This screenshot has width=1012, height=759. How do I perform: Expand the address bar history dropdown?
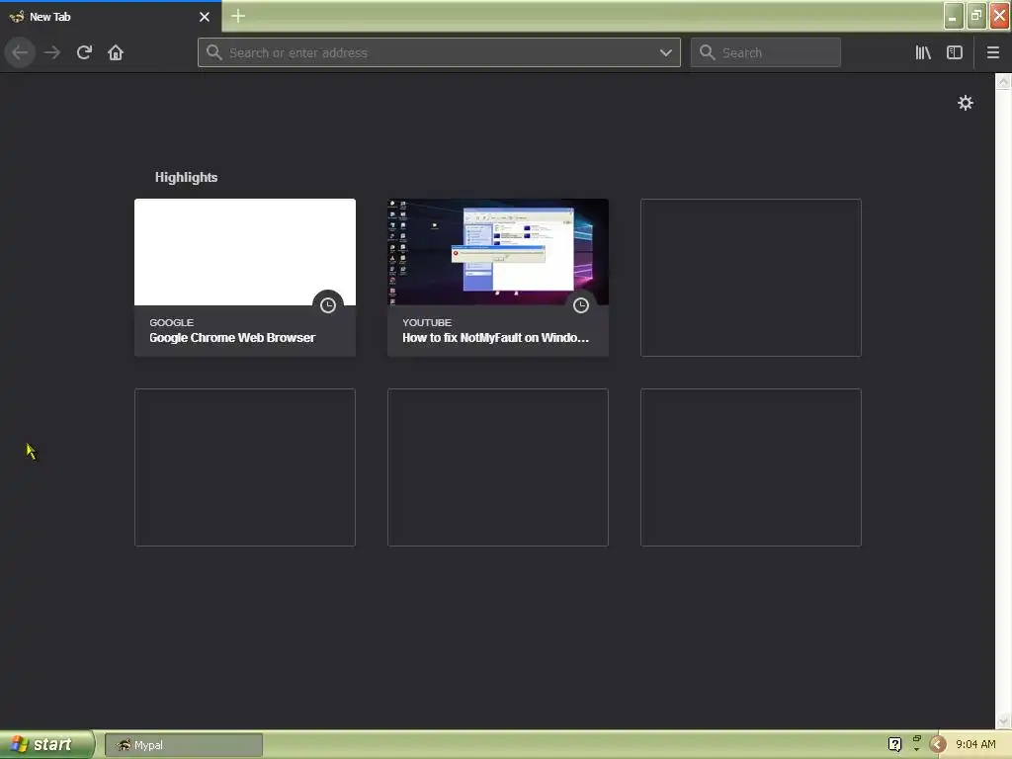click(x=666, y=52)
